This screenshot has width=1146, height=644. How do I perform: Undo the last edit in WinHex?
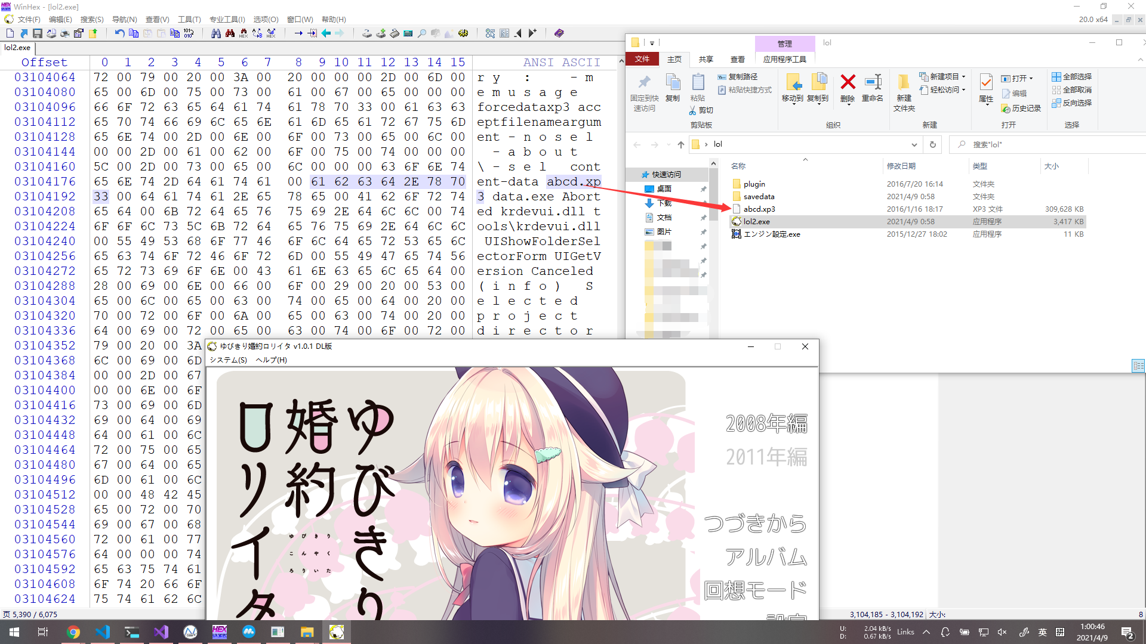119,33
